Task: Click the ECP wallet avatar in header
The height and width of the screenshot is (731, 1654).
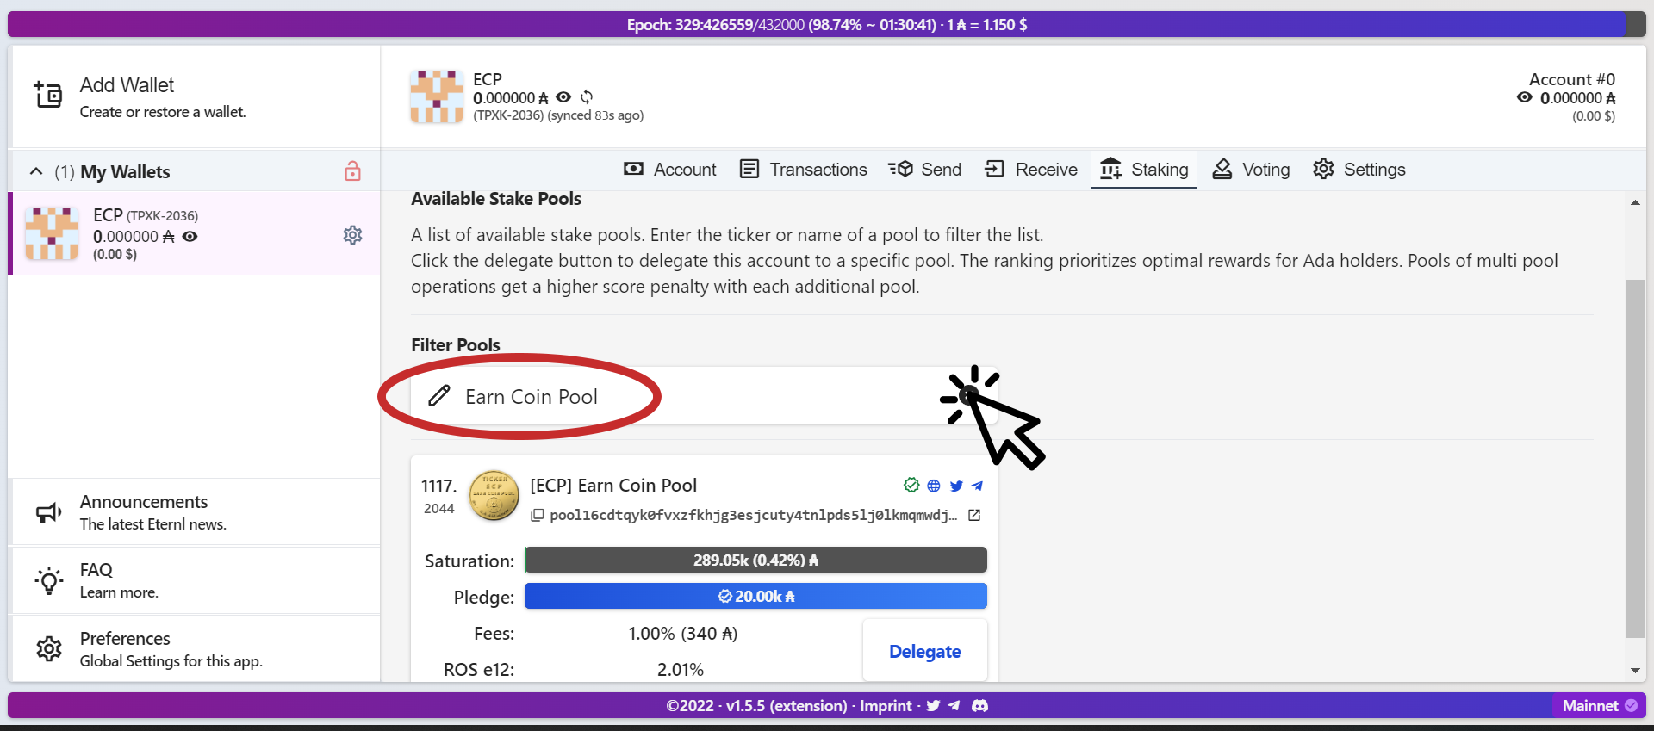Action: [x=437, y=96]
